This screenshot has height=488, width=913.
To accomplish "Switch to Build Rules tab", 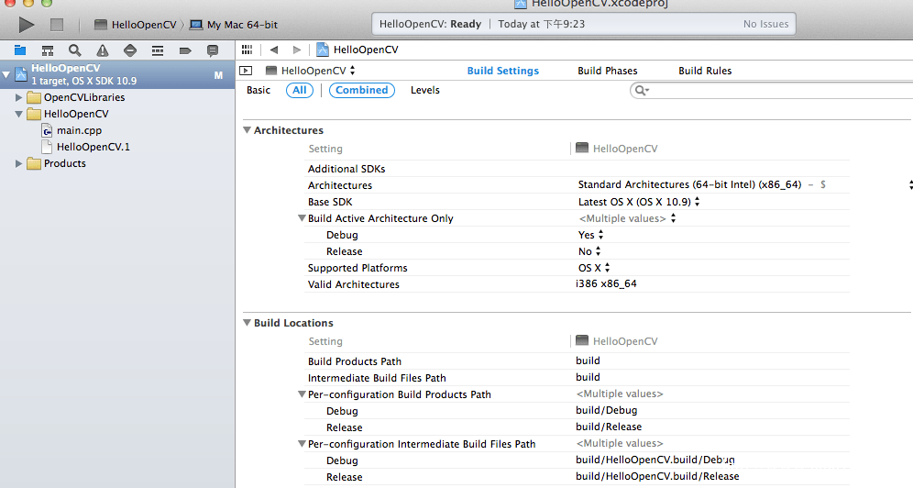I will pos(705,71).
